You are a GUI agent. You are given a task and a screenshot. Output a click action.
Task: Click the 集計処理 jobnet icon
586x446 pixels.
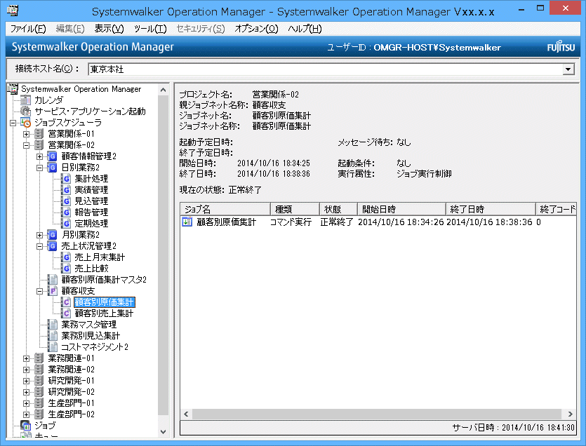tap(66, 179)
